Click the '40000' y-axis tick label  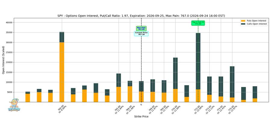(x=10, y=22)
